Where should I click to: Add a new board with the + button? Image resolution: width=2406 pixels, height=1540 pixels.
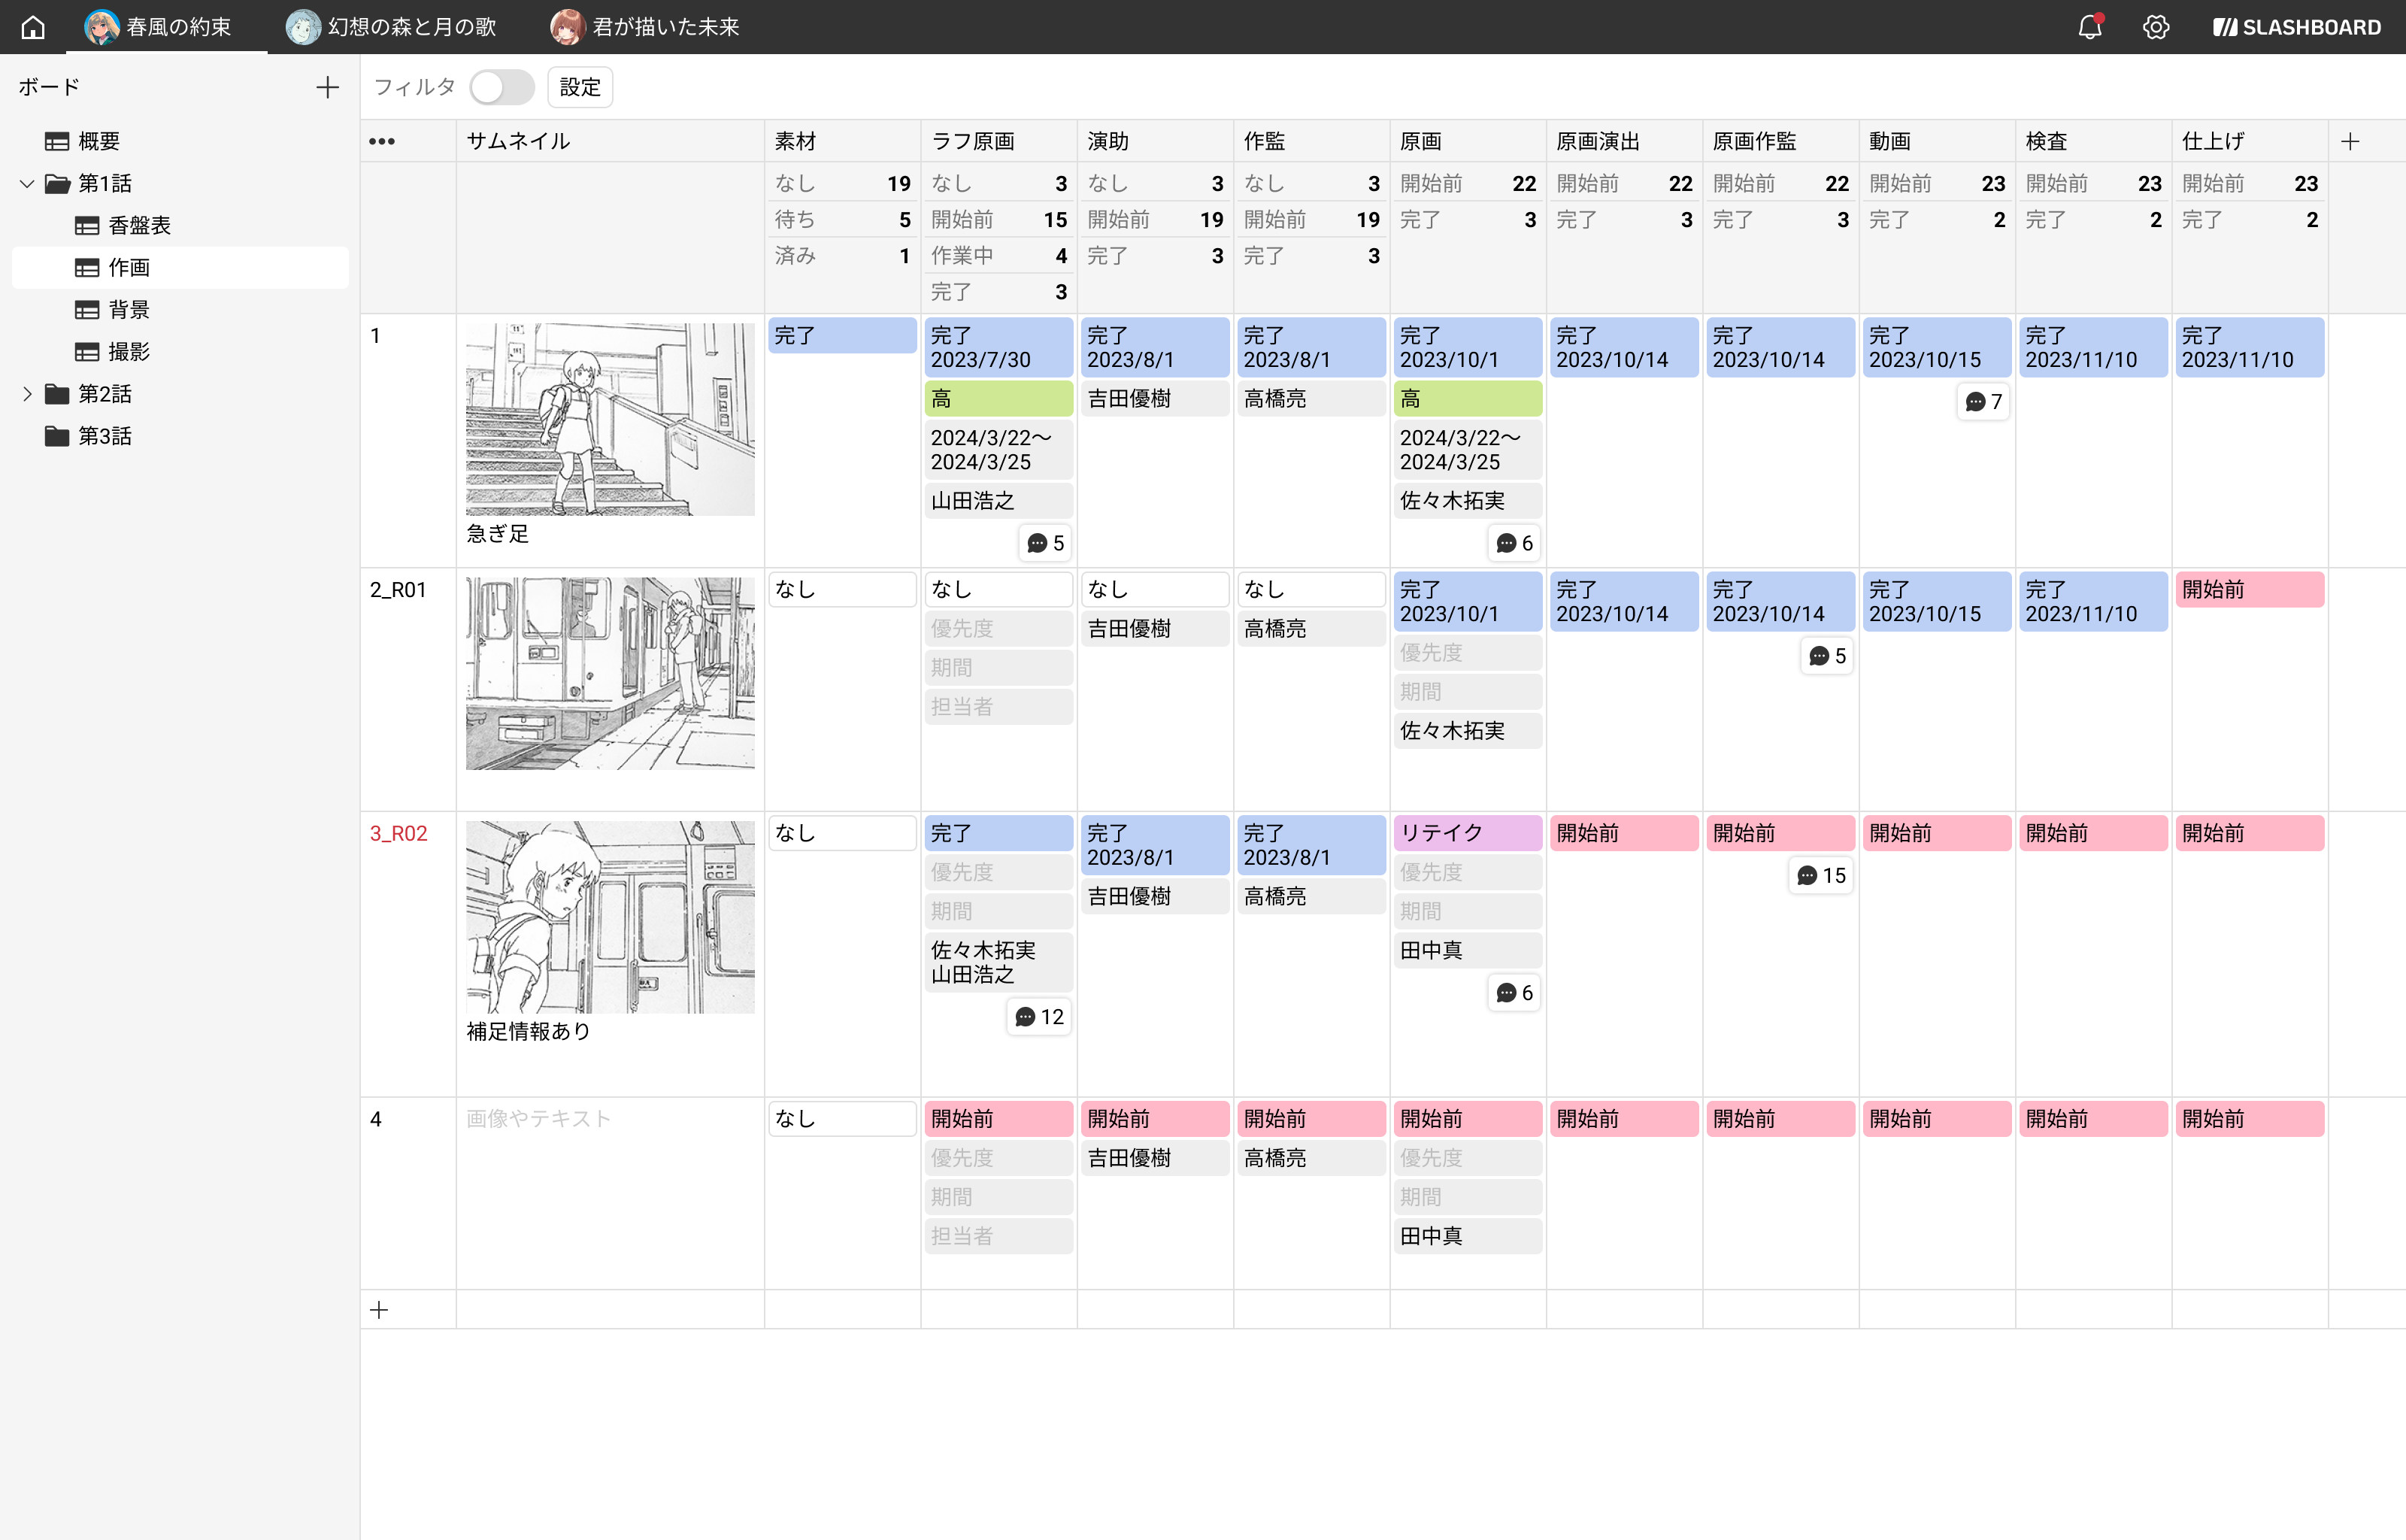[327, 87]
